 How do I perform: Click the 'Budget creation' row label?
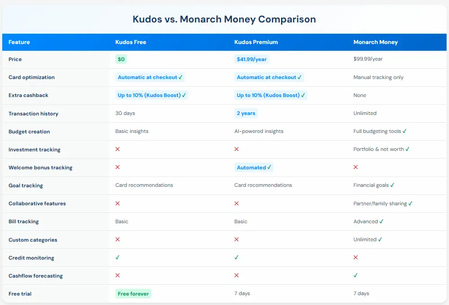pyautogui.click(x=29, y=132)
